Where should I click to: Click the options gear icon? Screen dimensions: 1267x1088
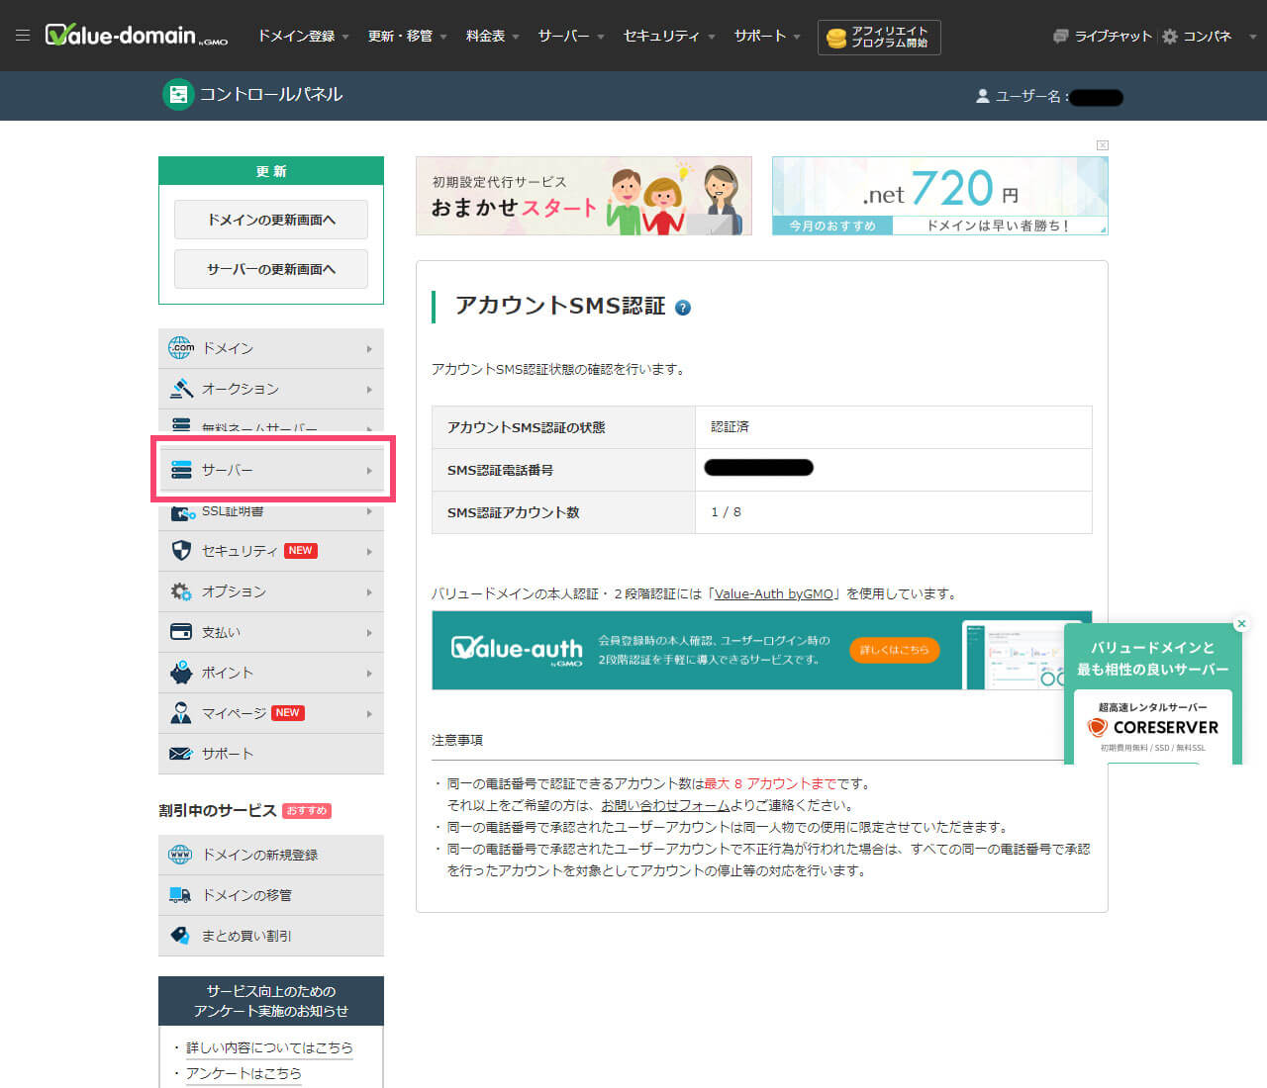point(181,591)
